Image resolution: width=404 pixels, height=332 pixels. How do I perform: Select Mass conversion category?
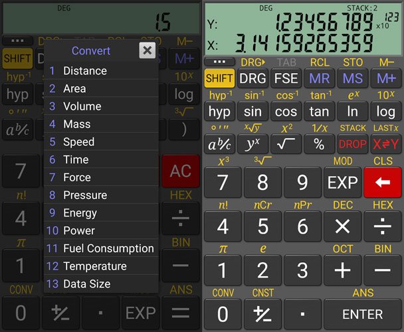coord(101,124)
